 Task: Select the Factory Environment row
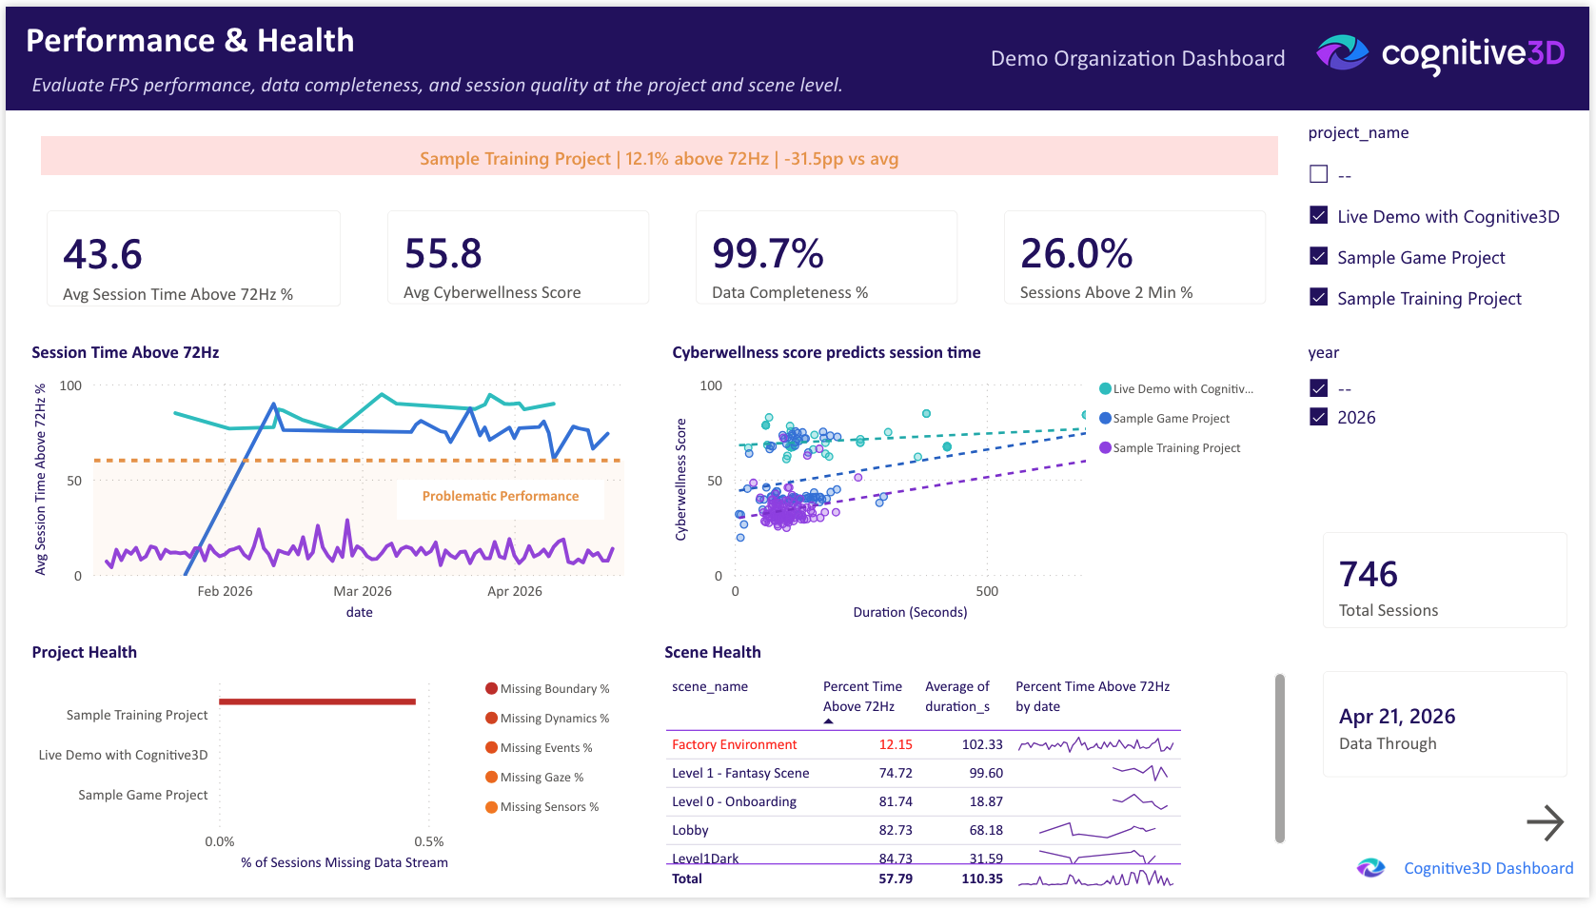[735, 744]
